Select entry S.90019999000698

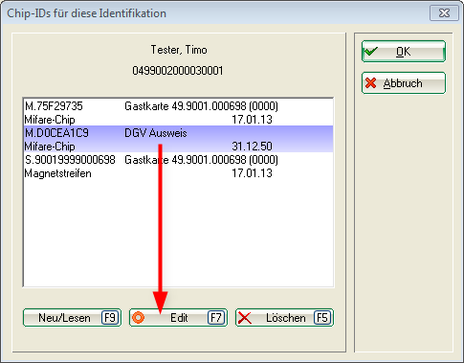coord(179,166)
